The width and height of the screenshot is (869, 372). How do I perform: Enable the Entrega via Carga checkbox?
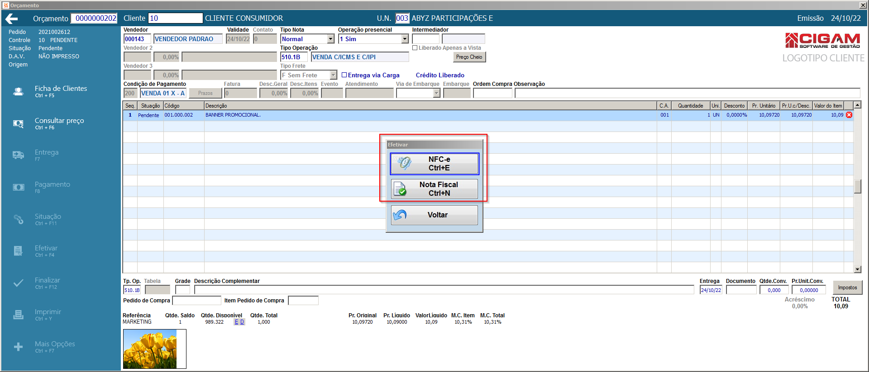pos(344,75)
